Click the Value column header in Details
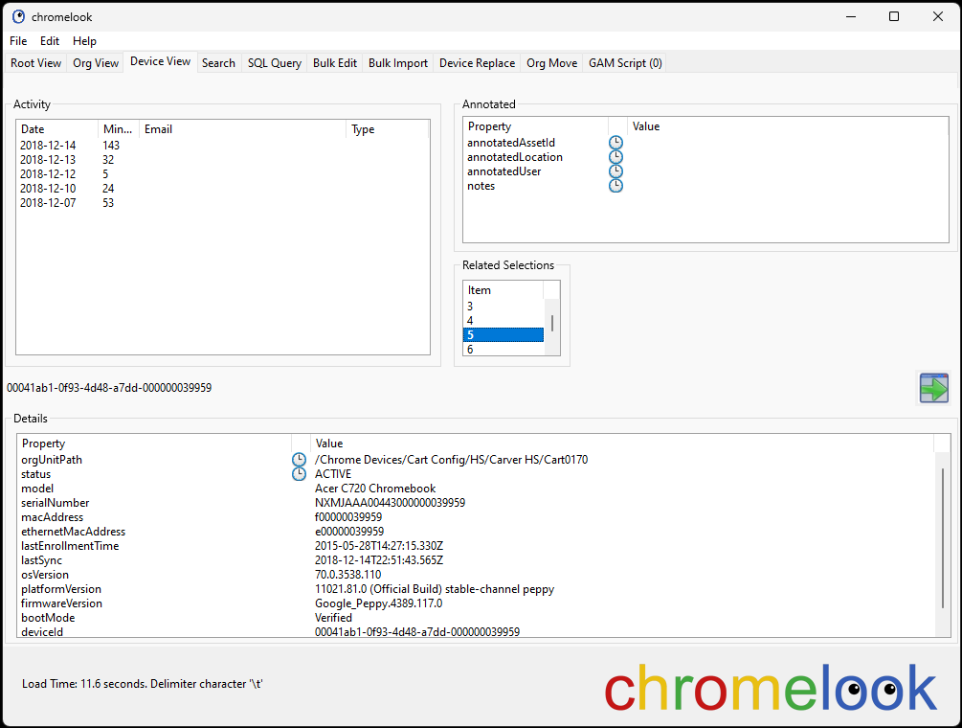This screenshot has height=728, width=962. pos(622,444)
